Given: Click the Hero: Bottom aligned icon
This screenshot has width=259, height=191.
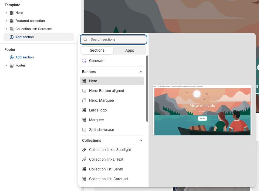Looking at the screenshot, I should click(84, 91).
